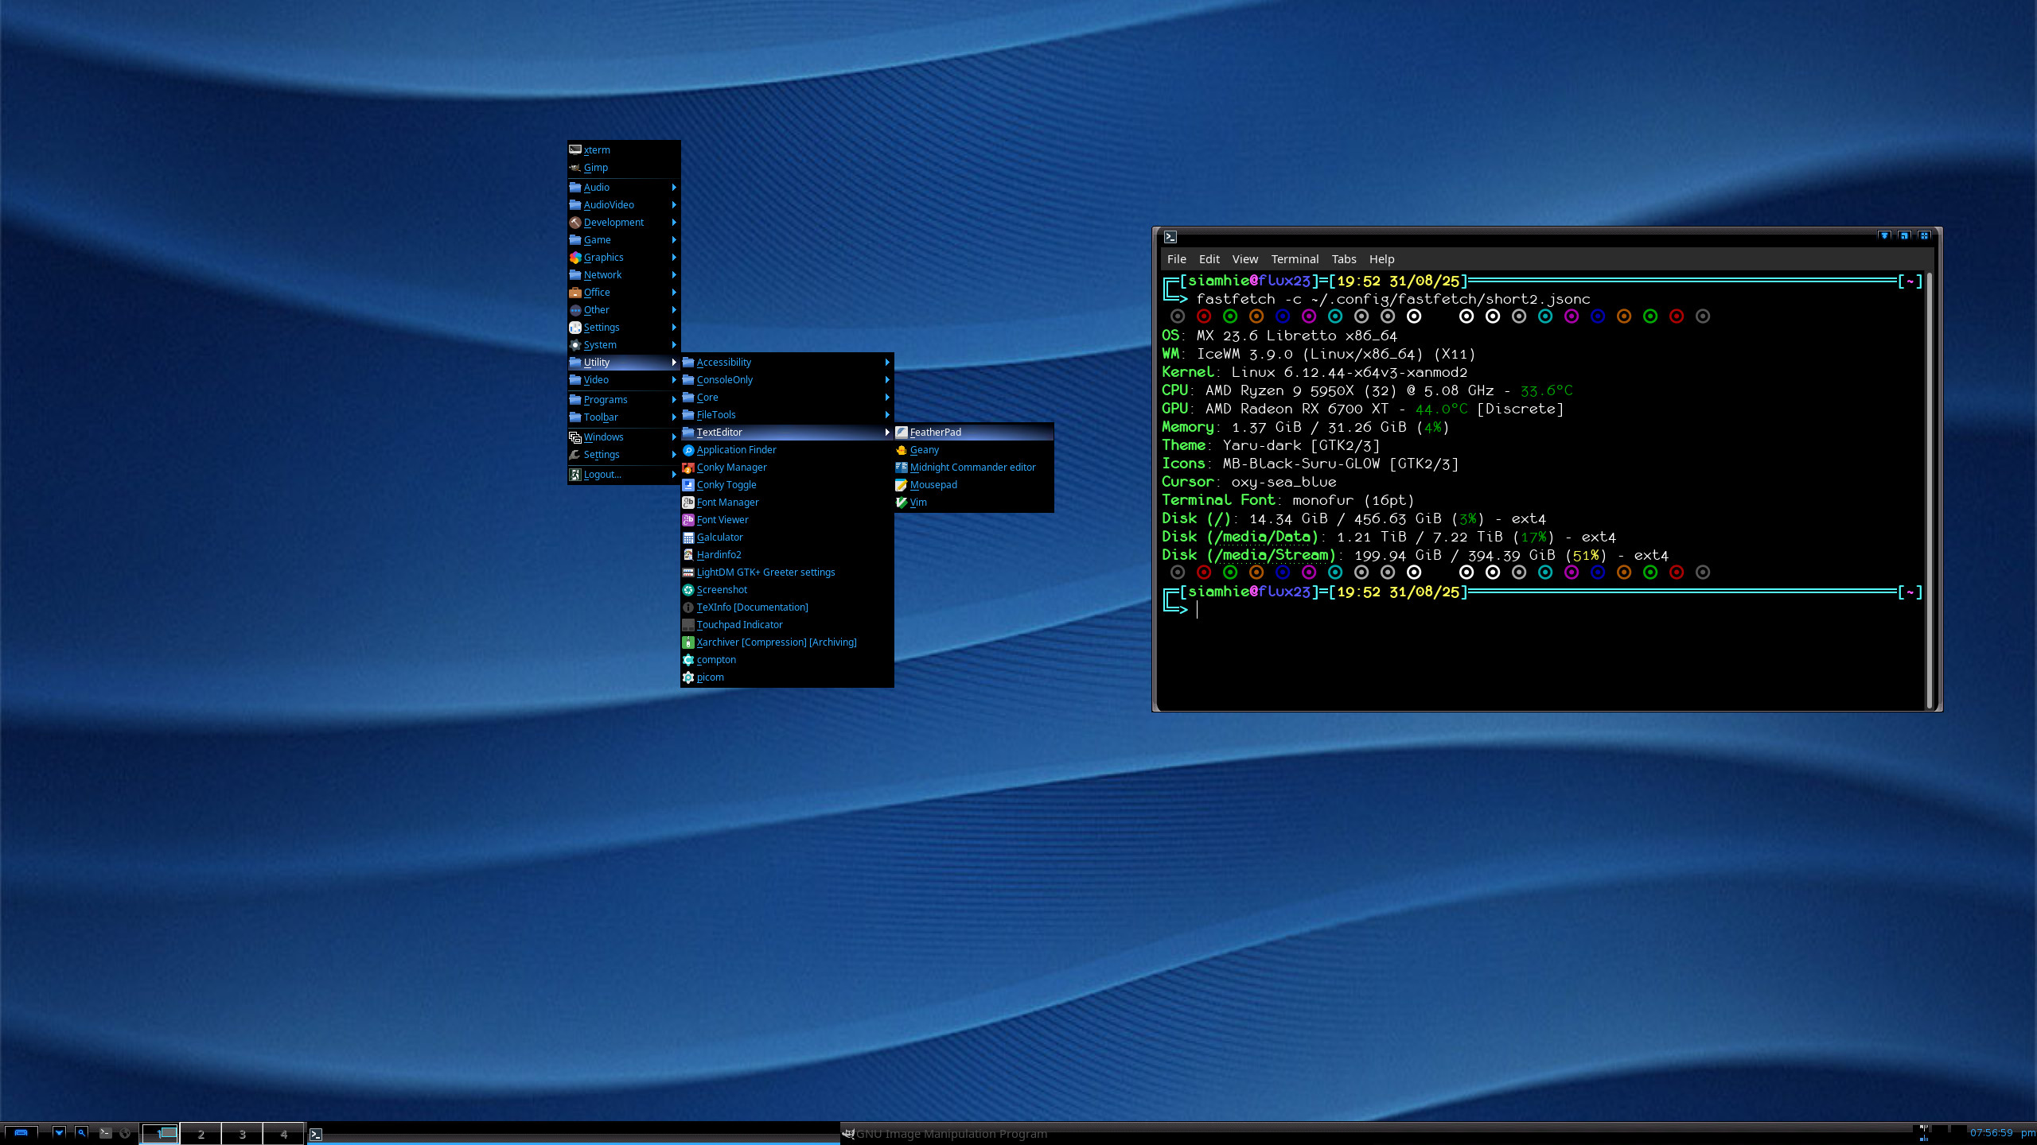Open LightDM GTK+ Greeter settings
Image resolution: width=2037 pixels, height=1145 pixels.
click(787, 572)
